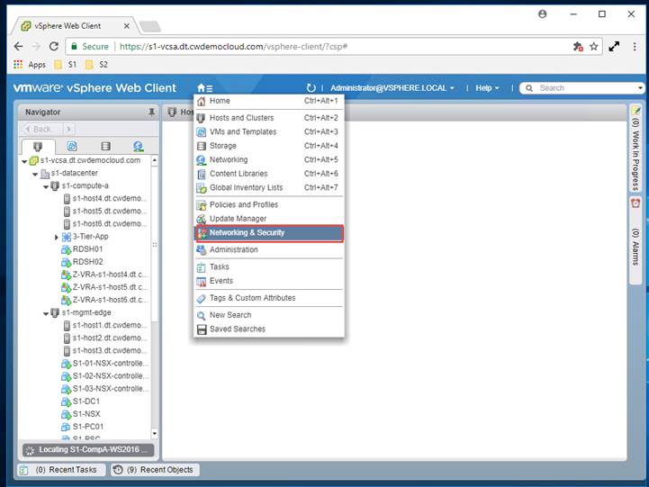Choose Home from the menu
The image size is (649, 487).
(x=269, y=101)
